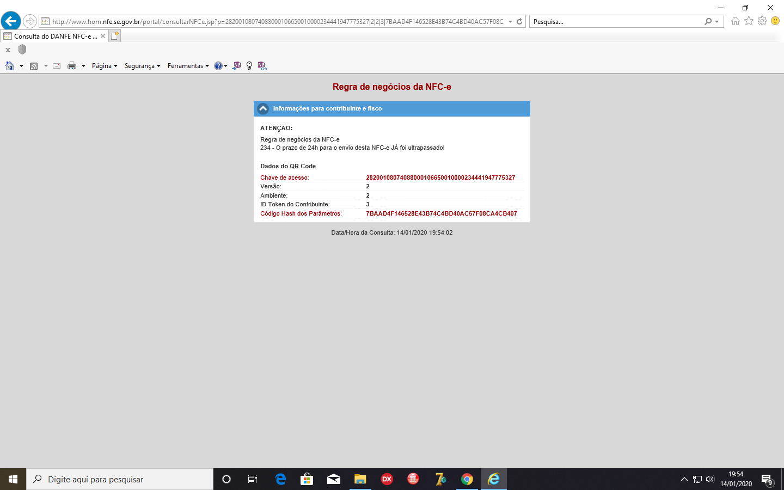
Task: Click the read mail icon
Action: click(x=57, y=66)
